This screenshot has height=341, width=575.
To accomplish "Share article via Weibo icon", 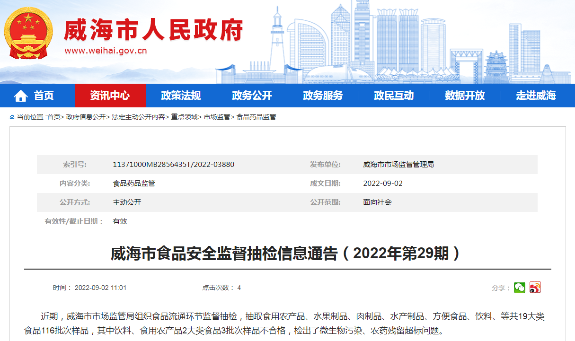I will click(x=535, y=288).
